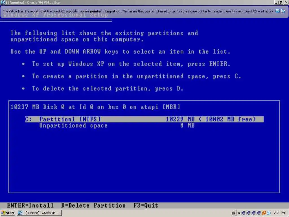
Task: Click the '10002 MB free' value
Action: (229, 119)
